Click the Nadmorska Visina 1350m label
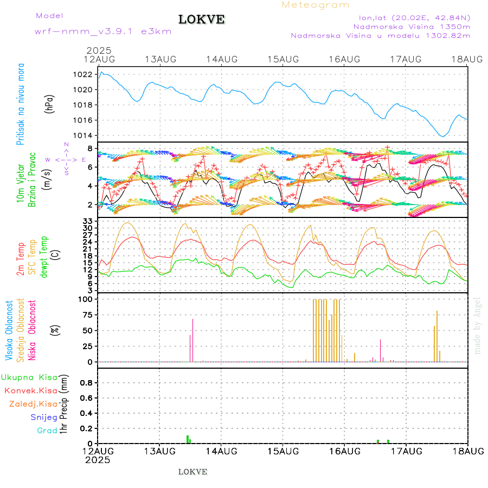Image resolution: width=488 pixels, height=488 pixels. coord(411,26)
